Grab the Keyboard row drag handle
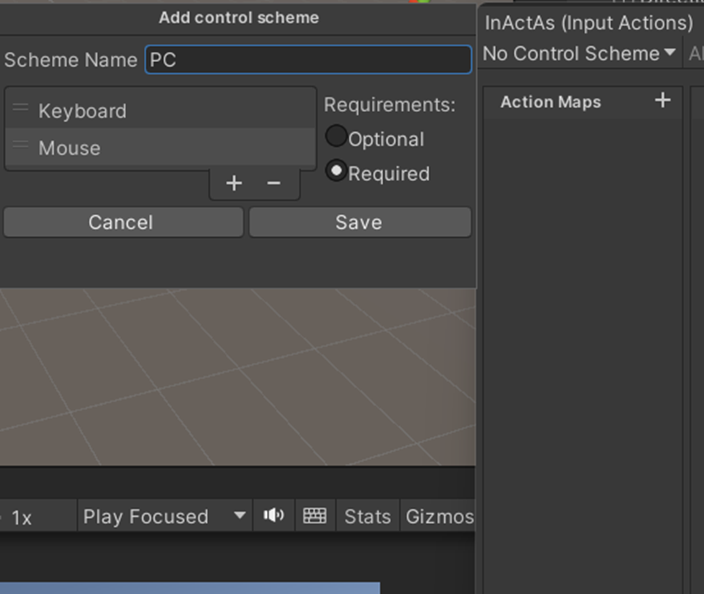 point(21,107)
